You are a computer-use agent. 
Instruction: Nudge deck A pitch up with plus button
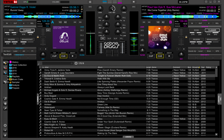tap(46, 49)
